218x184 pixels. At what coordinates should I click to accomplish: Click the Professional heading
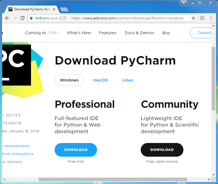point(85,104)
